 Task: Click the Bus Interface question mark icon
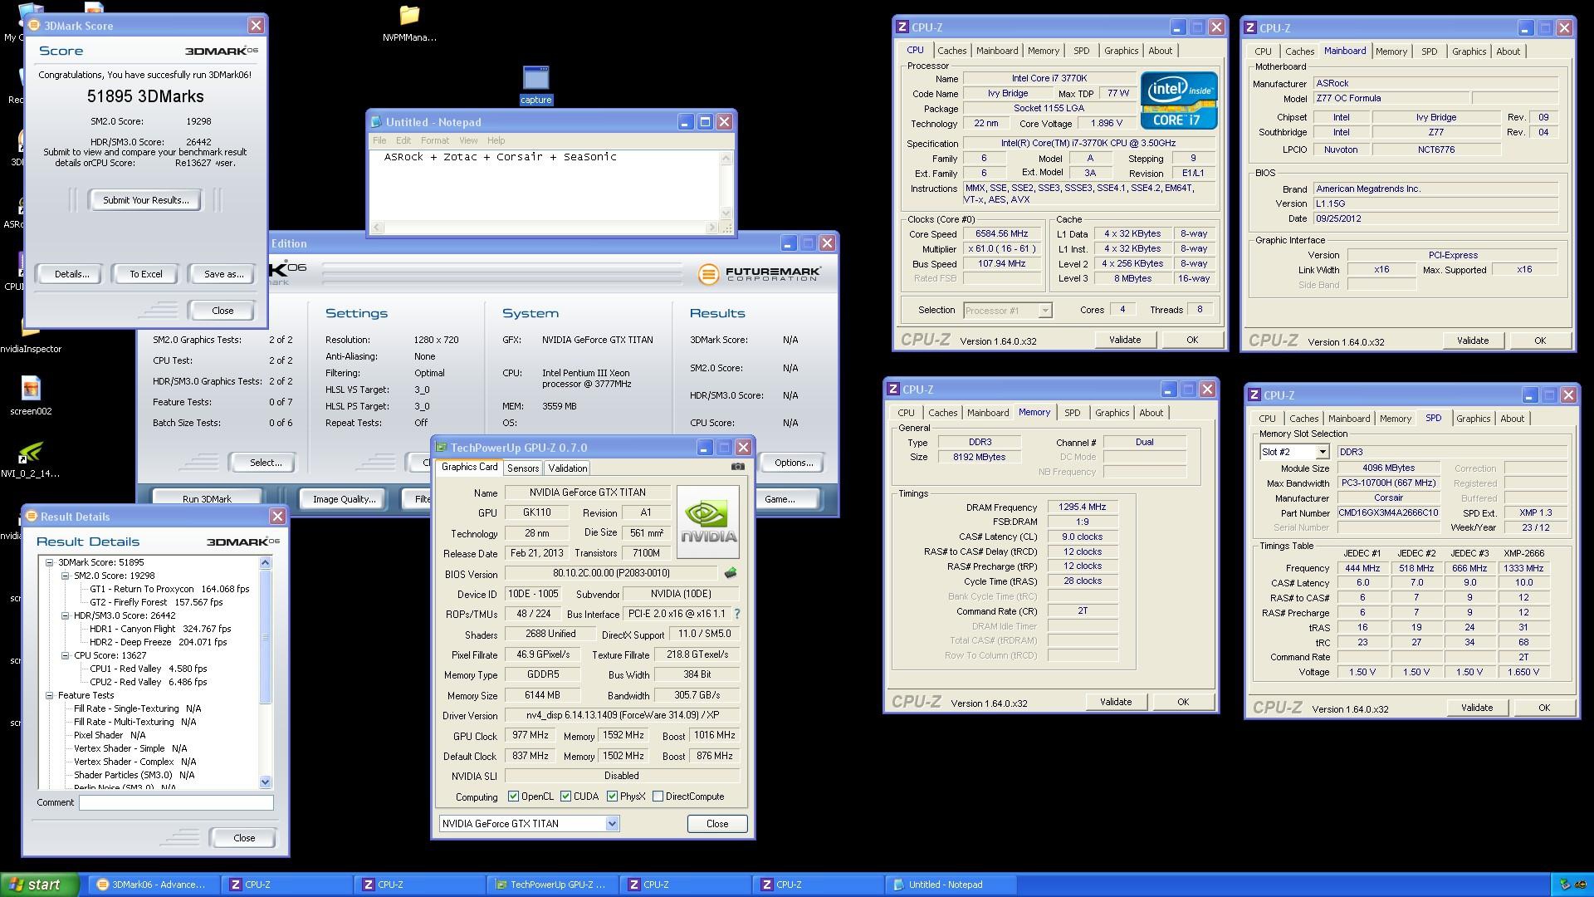(736, 614)
